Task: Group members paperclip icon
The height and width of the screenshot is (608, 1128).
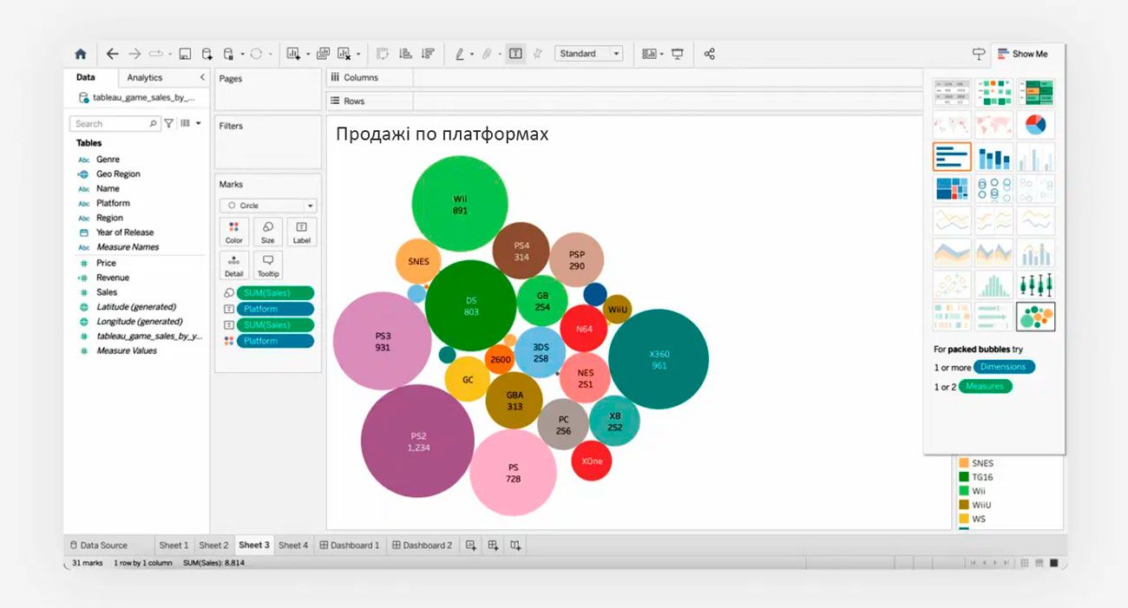Action: point(487,54)
